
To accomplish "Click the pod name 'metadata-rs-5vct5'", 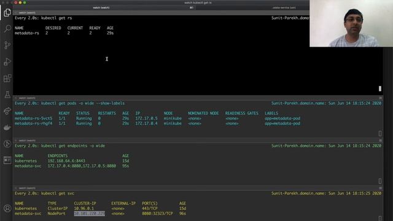I will click(33, 118).
